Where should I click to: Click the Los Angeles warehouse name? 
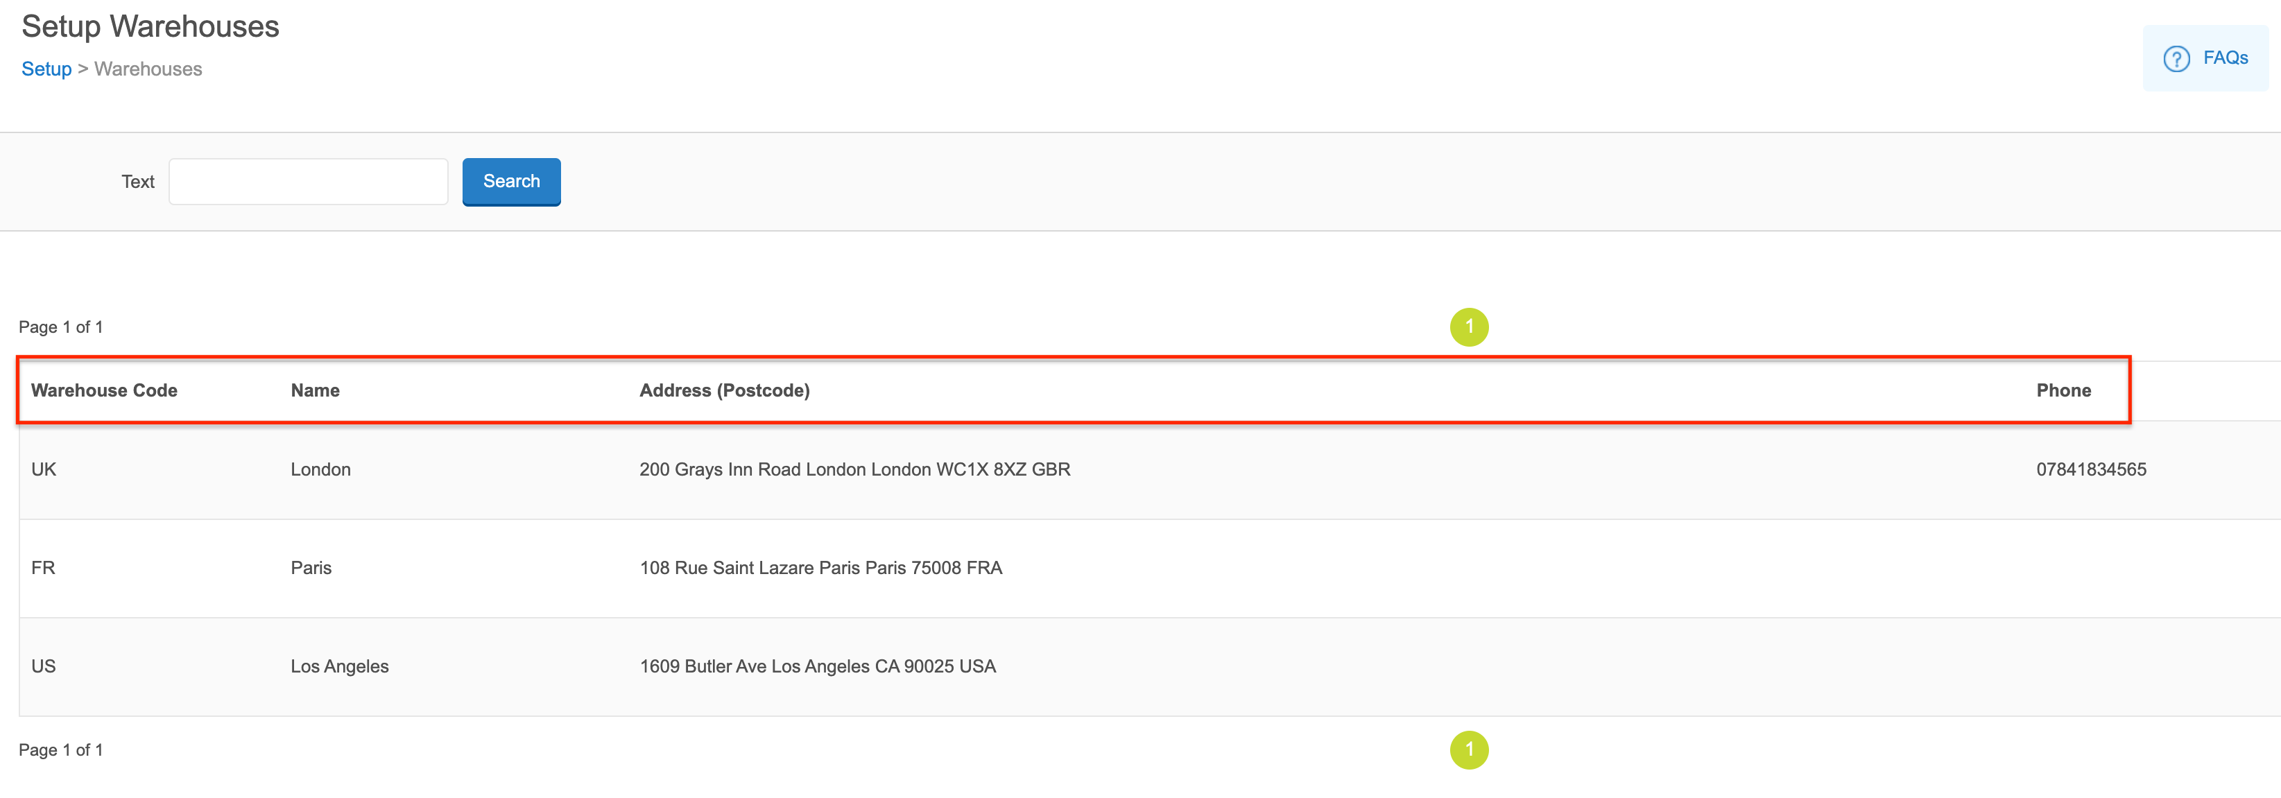339,666
